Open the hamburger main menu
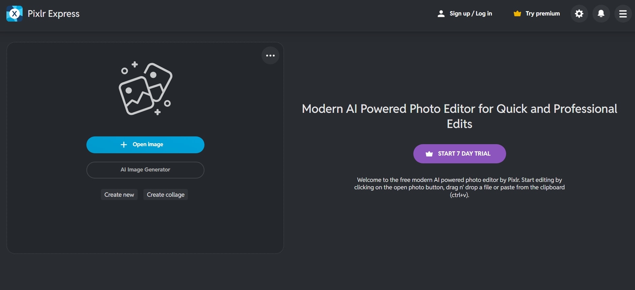The image size is (635, 290). click(x=623, y=14)
